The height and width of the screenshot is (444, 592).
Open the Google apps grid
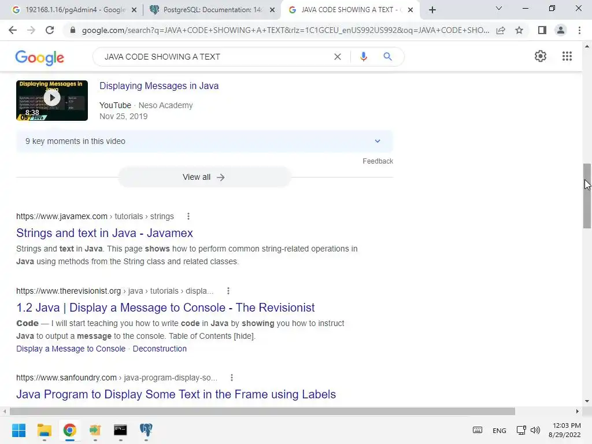coord(567,56)
